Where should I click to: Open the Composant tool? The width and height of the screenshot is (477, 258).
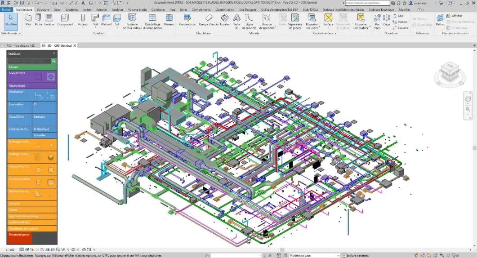pos(65,20)
